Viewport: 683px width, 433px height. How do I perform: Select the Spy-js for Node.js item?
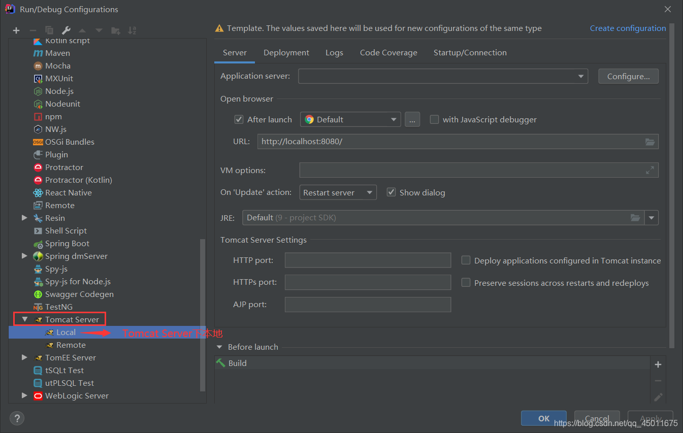click(x=107, y=281)
